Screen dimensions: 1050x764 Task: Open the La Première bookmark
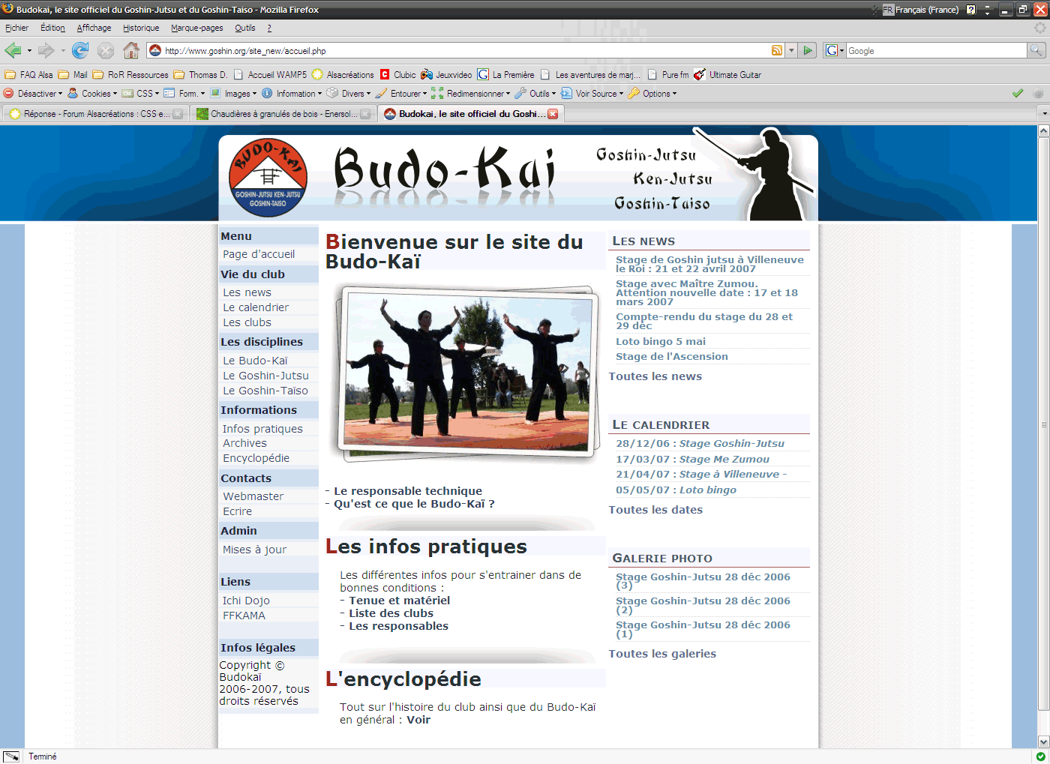click(x=506, y=74)
